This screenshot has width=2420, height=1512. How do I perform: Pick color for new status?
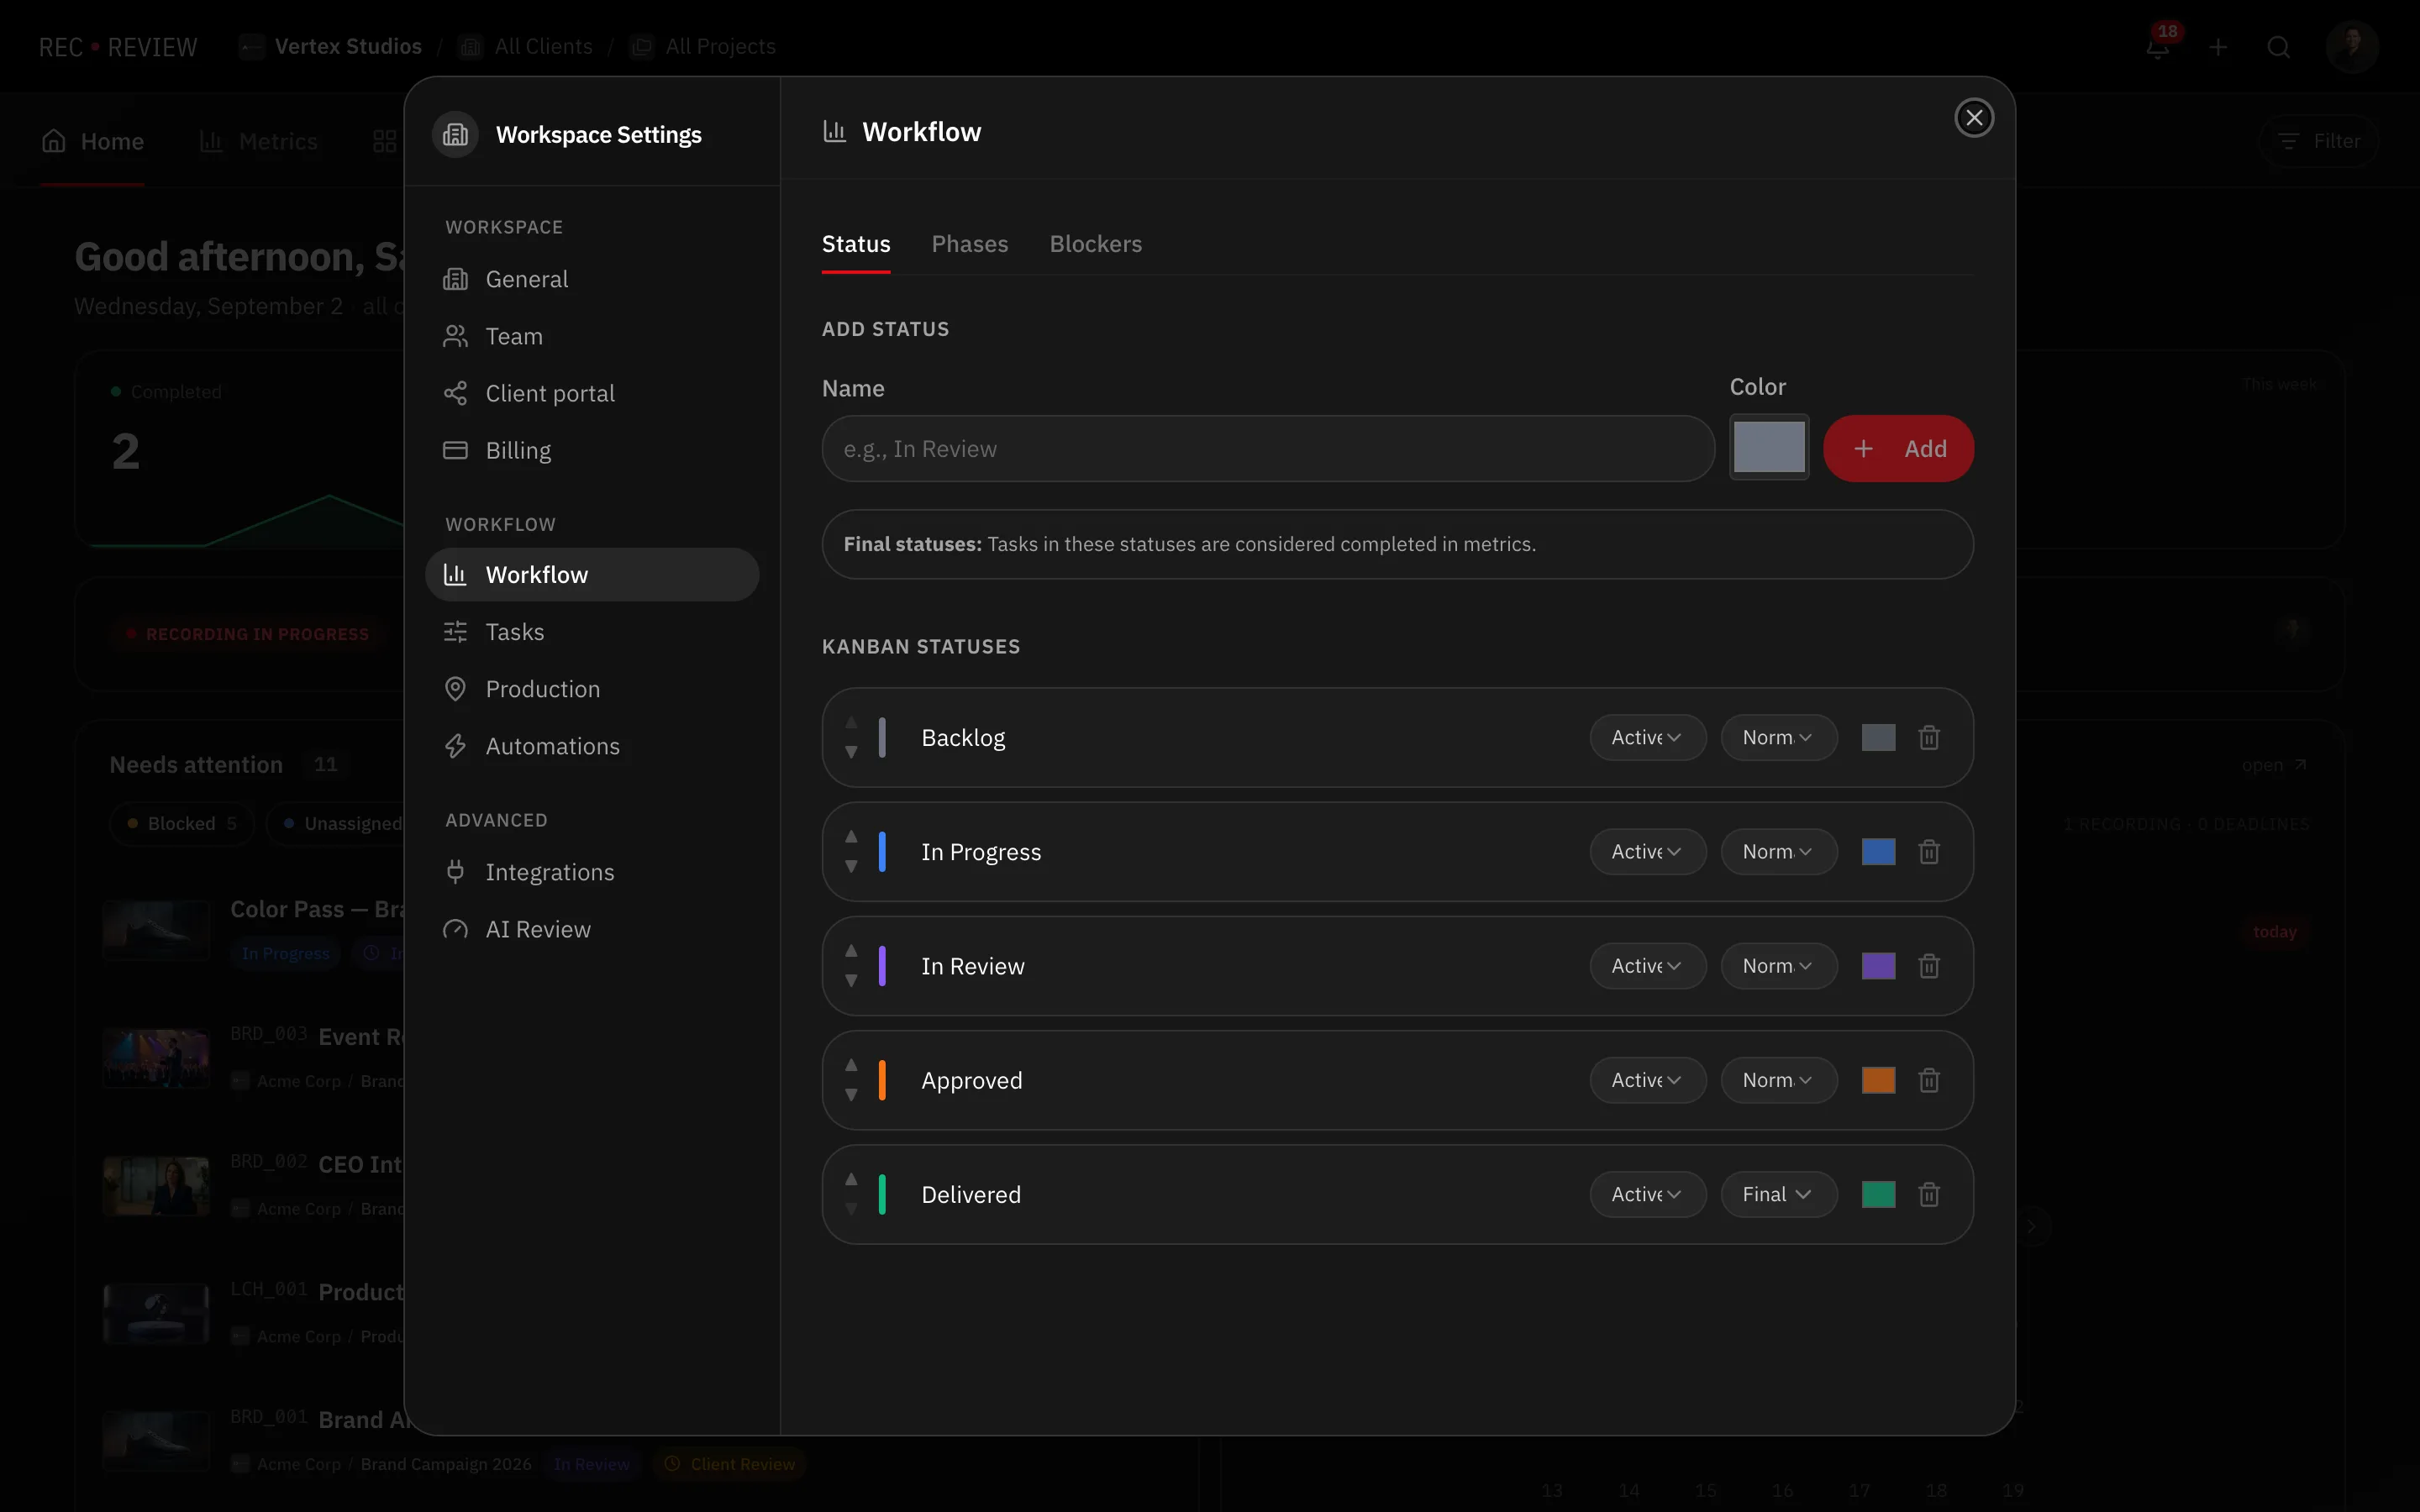coord(1769,447)
